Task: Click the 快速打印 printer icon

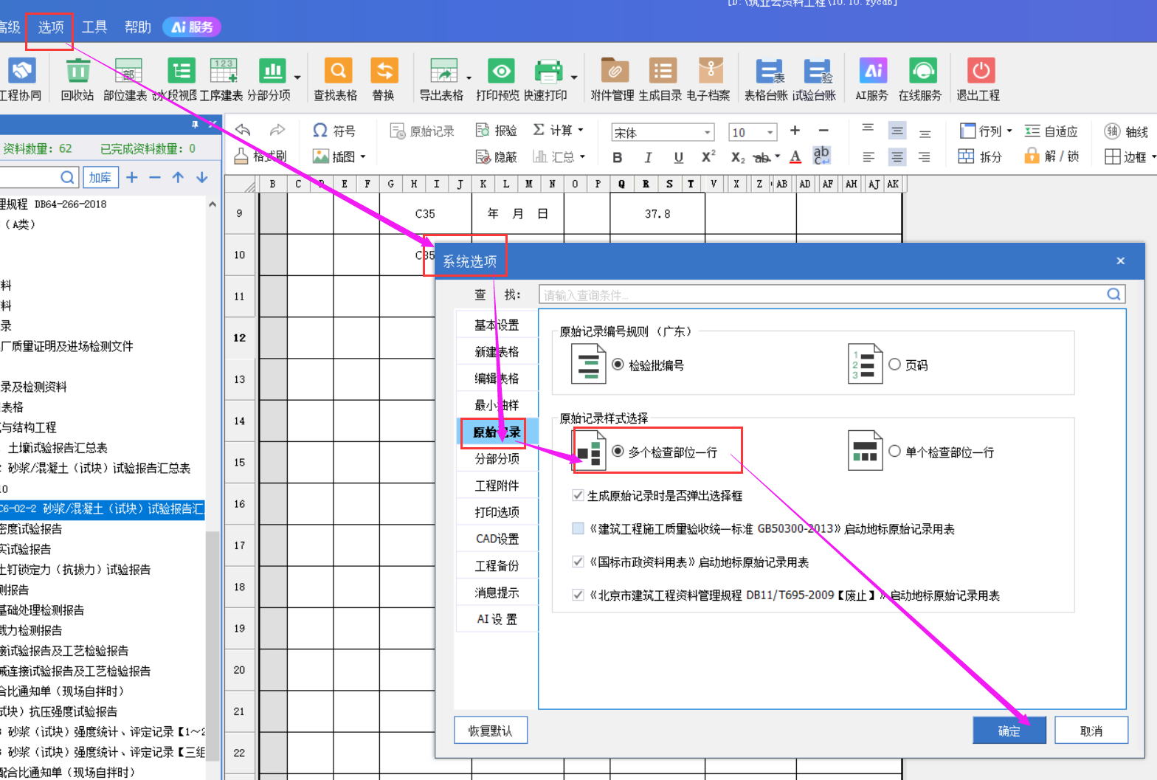Action: click(548, 72)
